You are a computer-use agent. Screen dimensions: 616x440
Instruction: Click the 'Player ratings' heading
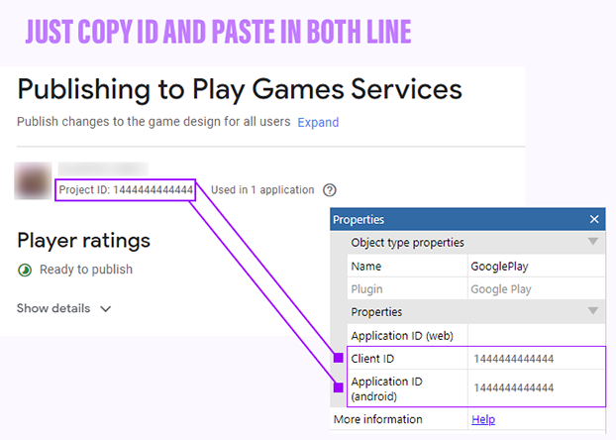click(83, 241)
